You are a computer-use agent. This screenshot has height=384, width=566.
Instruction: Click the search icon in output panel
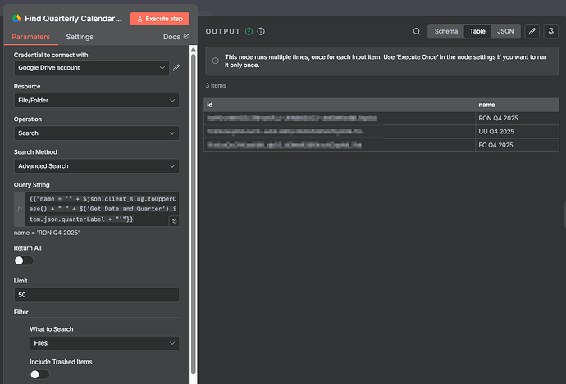pyautogui.click(x=417, y=31)
